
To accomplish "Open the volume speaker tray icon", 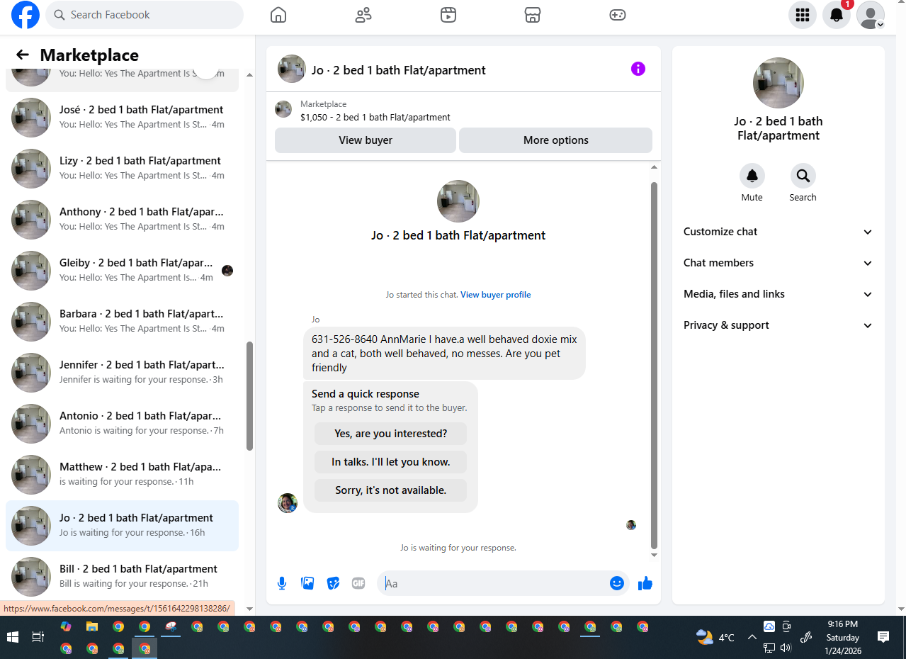I will 786,648.
